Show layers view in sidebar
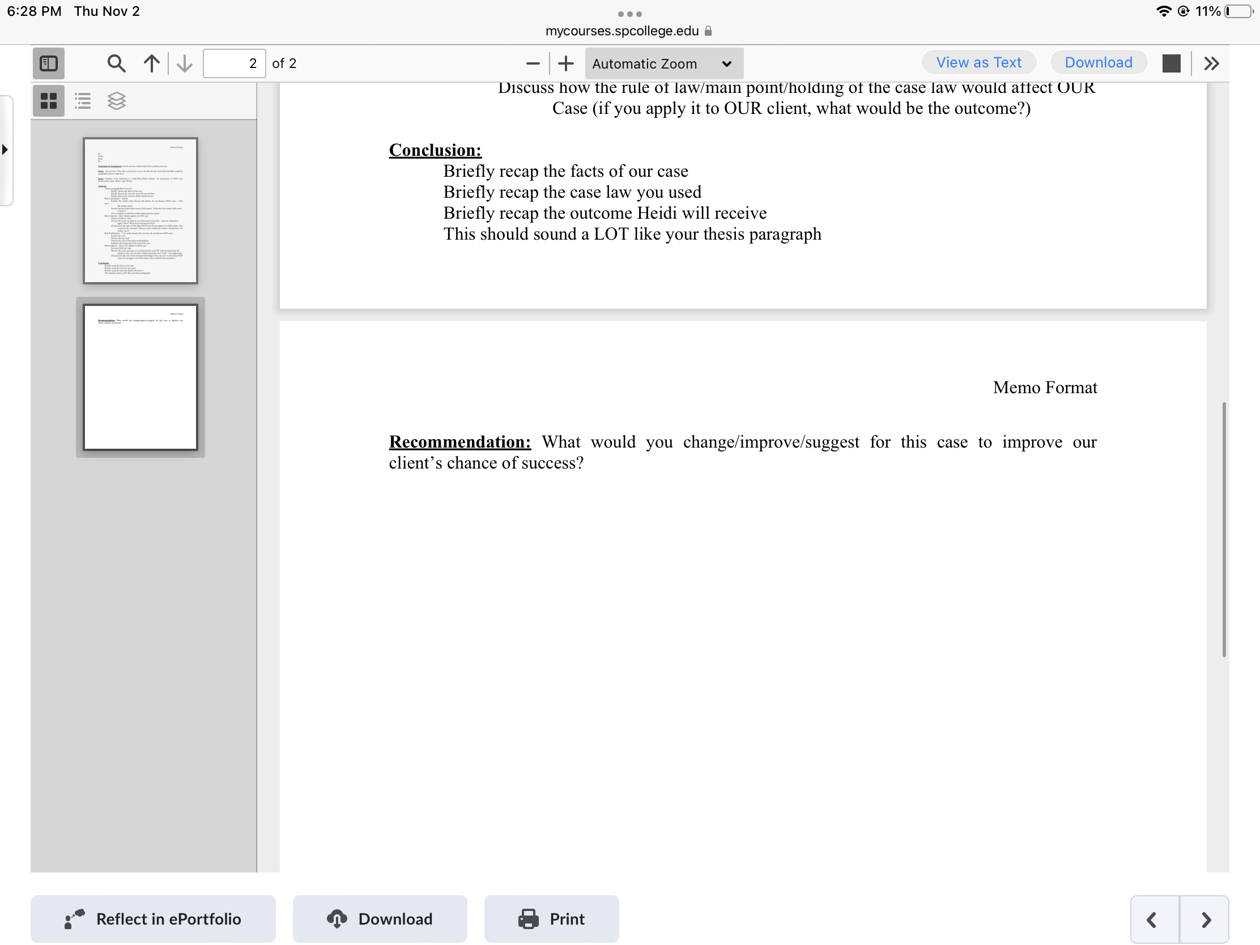Image resolution: width=1260 pixels, height=945 pixels. pos(116,101)
